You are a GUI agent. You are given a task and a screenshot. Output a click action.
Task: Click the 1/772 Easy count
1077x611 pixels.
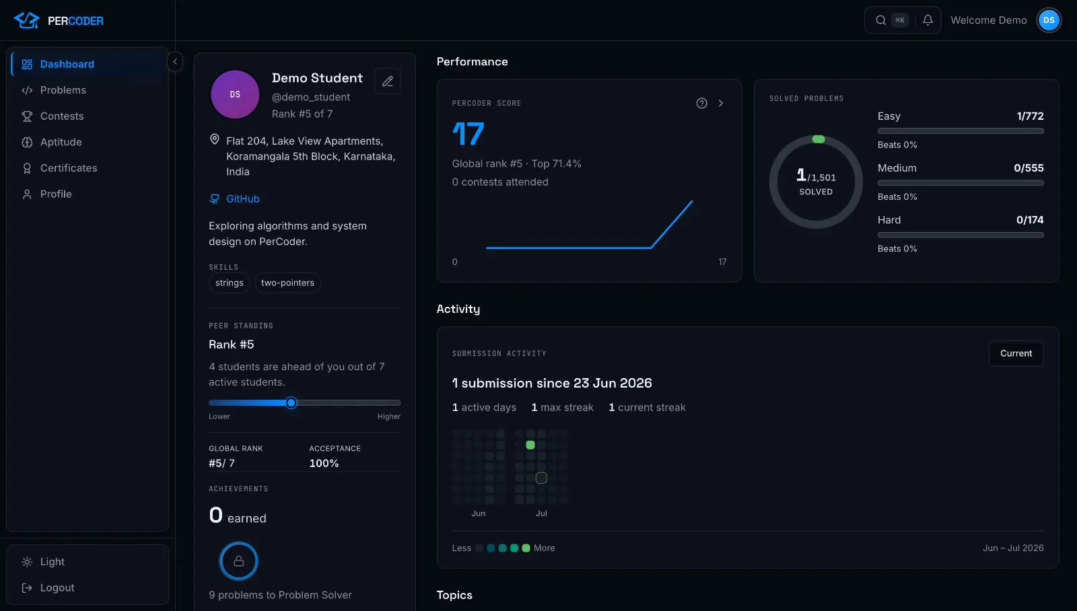[1030, 116]
